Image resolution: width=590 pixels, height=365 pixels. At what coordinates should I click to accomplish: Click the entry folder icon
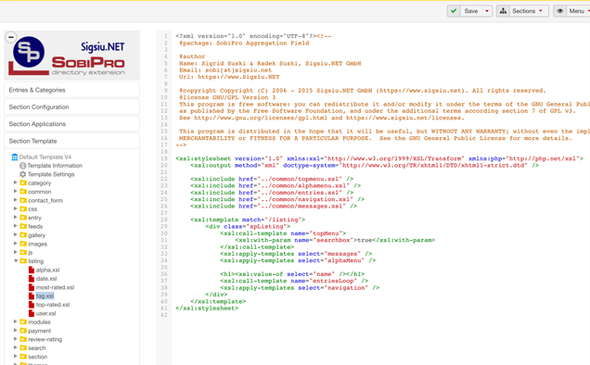[x=23, y=218]
